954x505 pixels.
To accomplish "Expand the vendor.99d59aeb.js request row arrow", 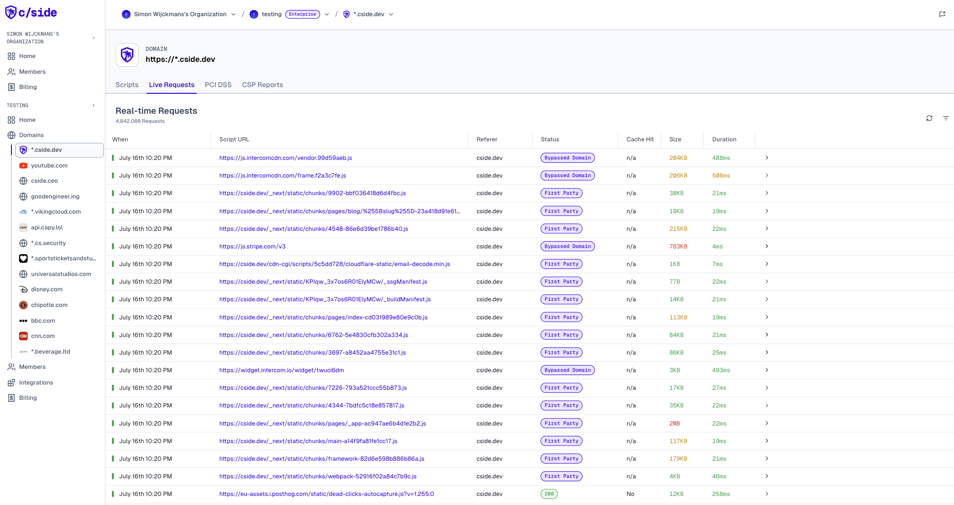I will click(x=766, y=158).
